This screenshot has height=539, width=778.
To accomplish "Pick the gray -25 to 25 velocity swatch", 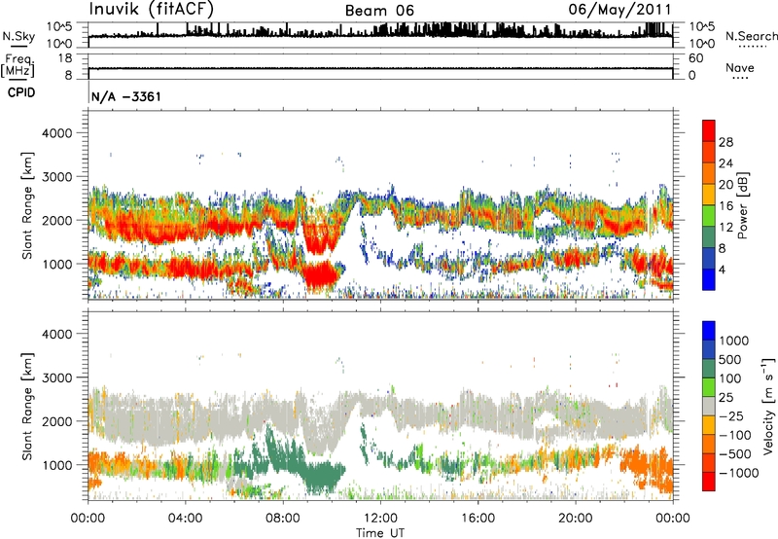I will (709, 406).
